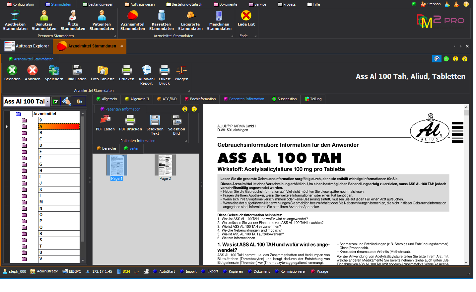
Task: Toggle the Waage indicator in status bar
Action: [313, 271]
